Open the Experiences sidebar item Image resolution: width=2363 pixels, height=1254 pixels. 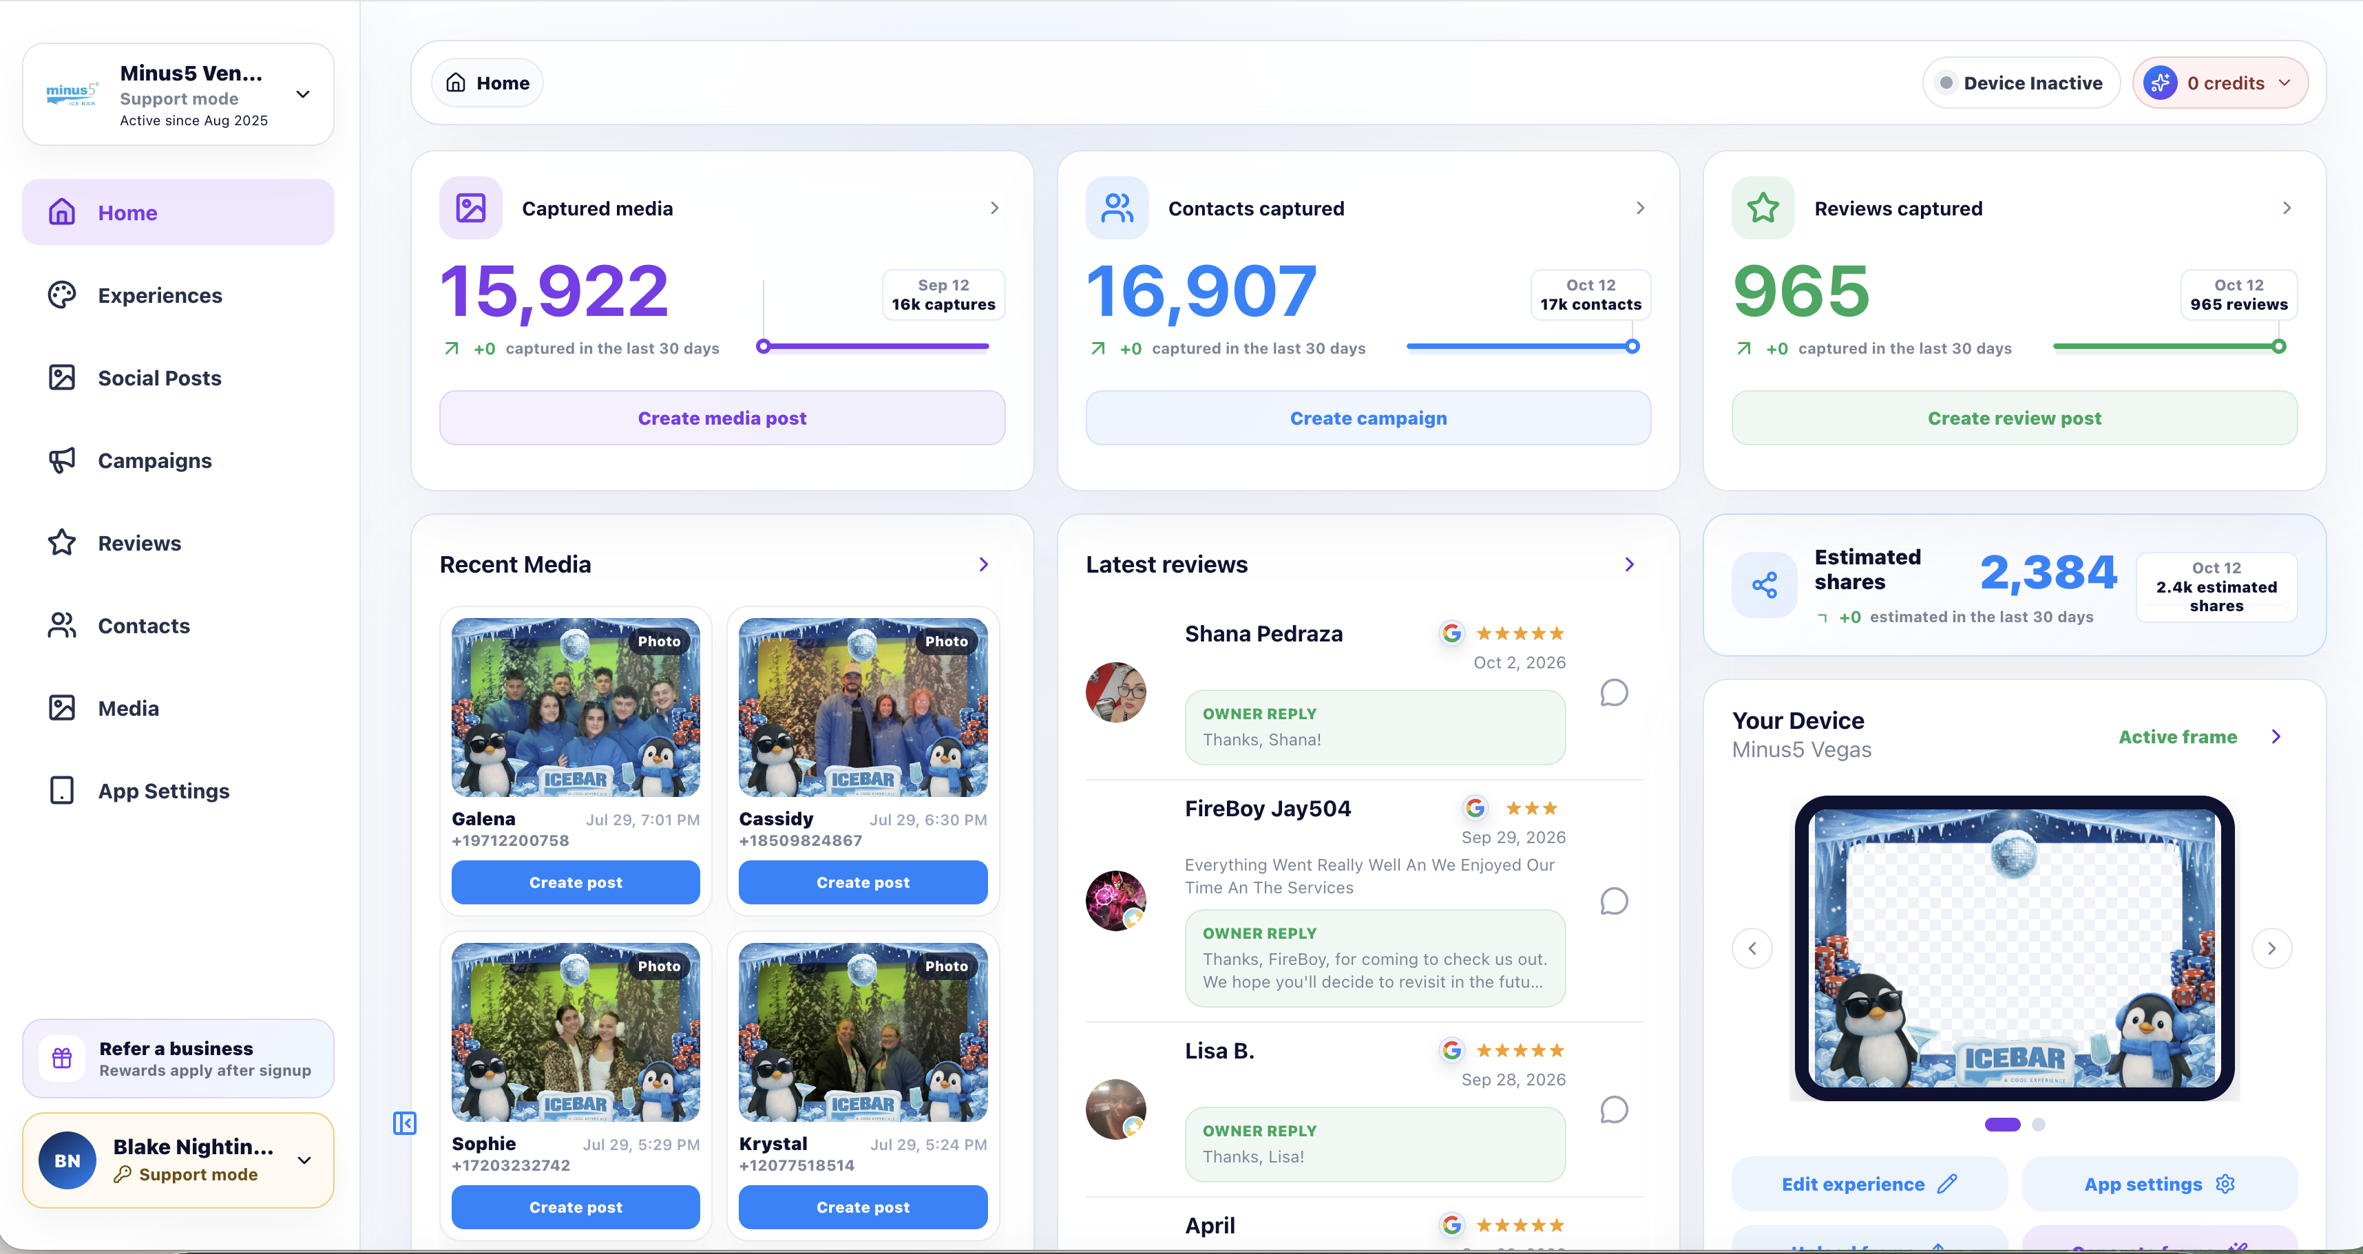coord(178,295)
